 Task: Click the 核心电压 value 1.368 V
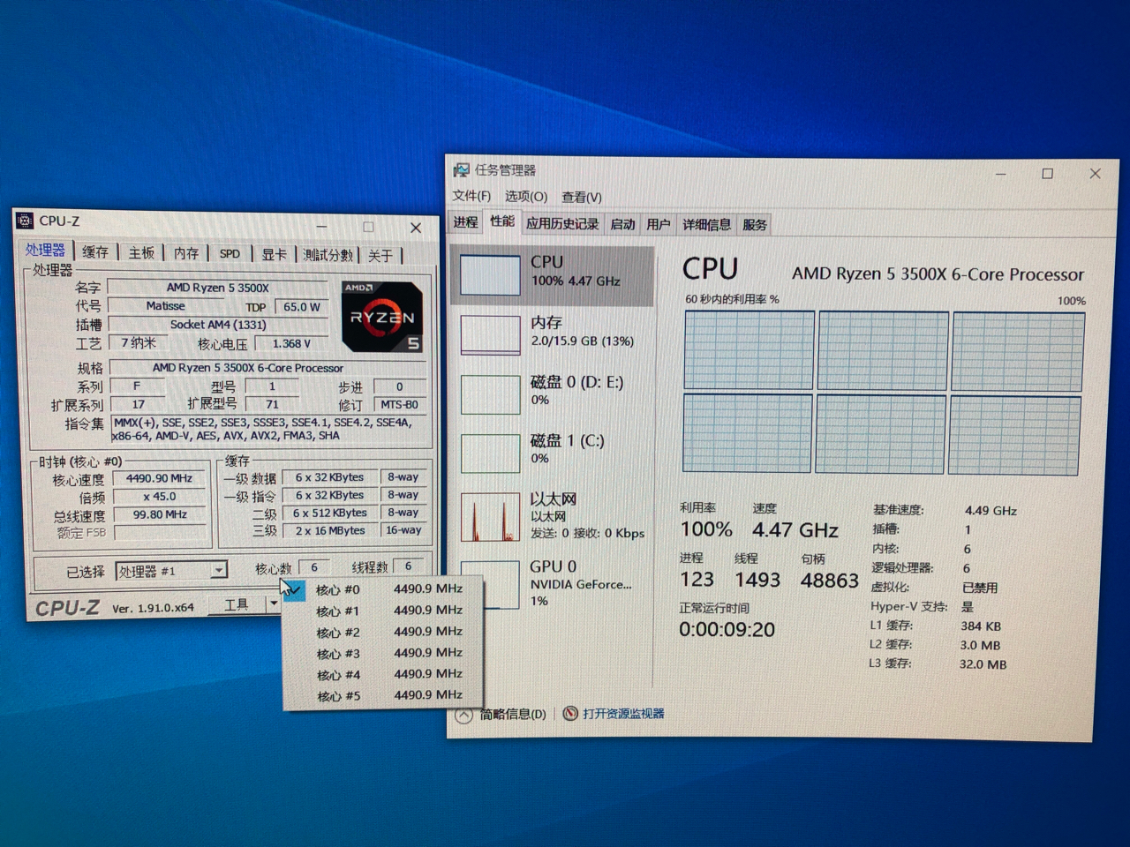(292, 343)
